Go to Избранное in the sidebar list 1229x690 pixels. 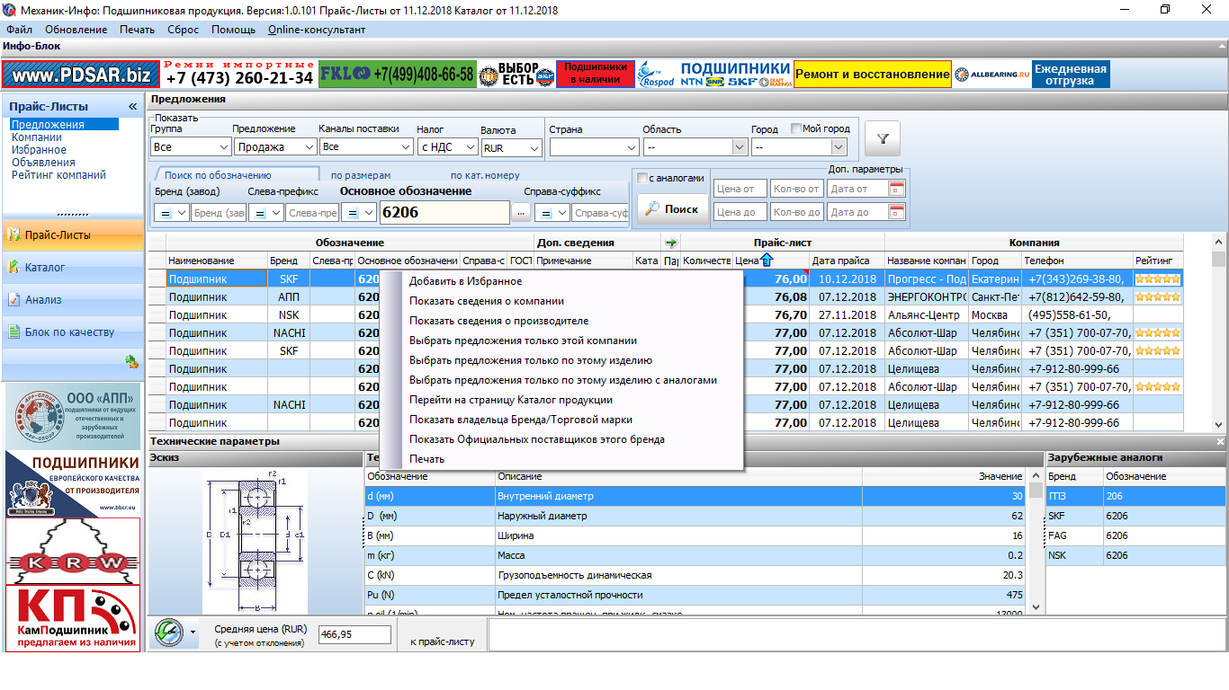(39, 150)
